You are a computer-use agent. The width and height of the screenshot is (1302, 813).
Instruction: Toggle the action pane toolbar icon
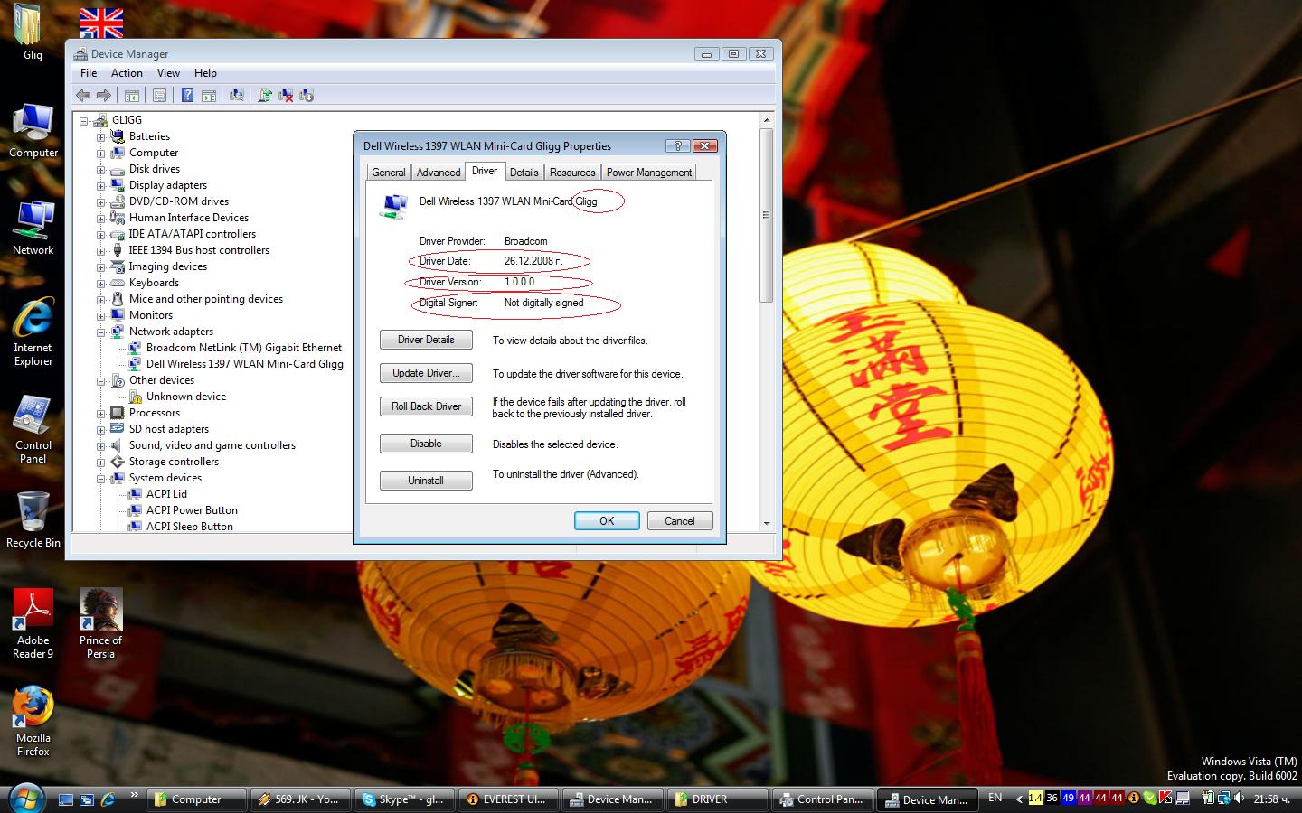(208, 95)
